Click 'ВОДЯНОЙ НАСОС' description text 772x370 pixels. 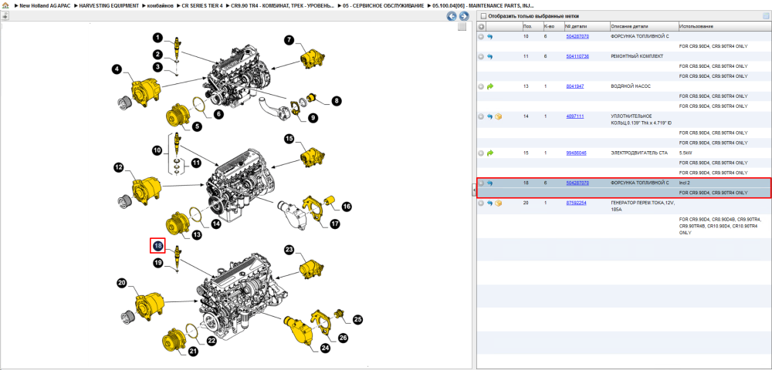[x=631, y=86]
